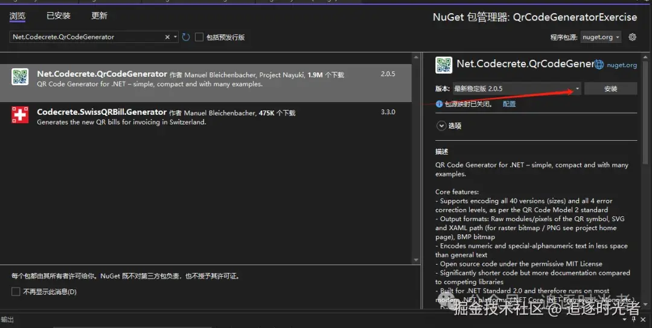
Task: Click the 输出 panel title
Action: pyautogui.click(x=7, y=320)
